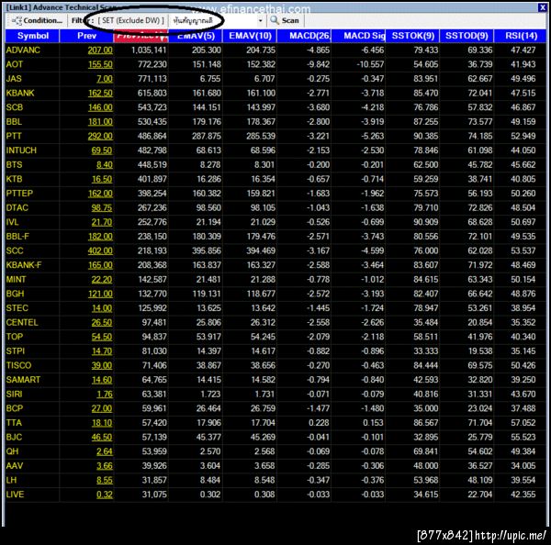This screenshot has height=545, width=551.
Task: Select the LIVE symbol
Action: [x=15, y=495]
